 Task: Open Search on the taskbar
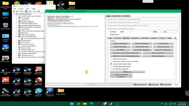(79, 104)
